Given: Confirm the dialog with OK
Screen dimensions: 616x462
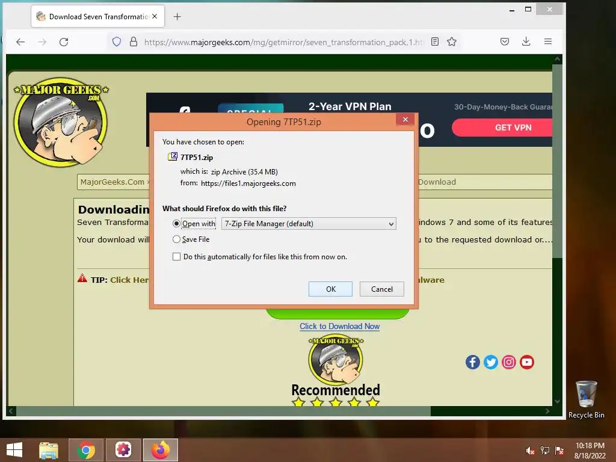Looking at the screenshot, I should (x=330, y=289).
